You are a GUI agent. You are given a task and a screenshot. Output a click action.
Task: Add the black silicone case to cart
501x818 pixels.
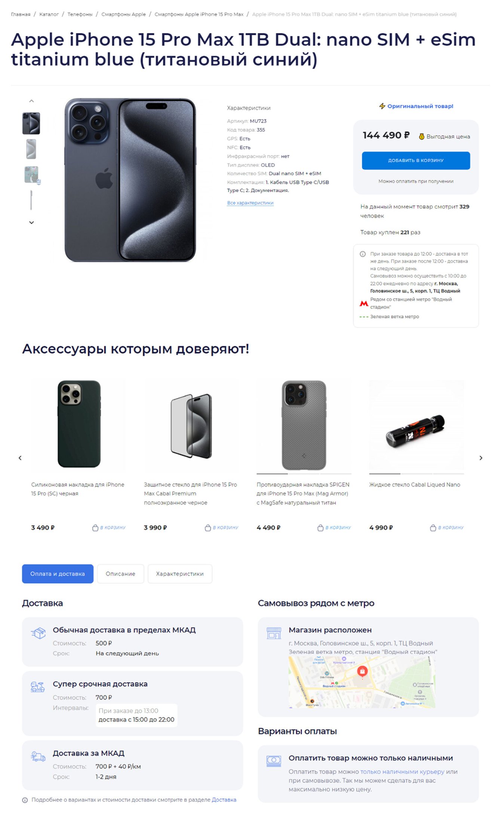pyautogui.click(x=109, y=528)
